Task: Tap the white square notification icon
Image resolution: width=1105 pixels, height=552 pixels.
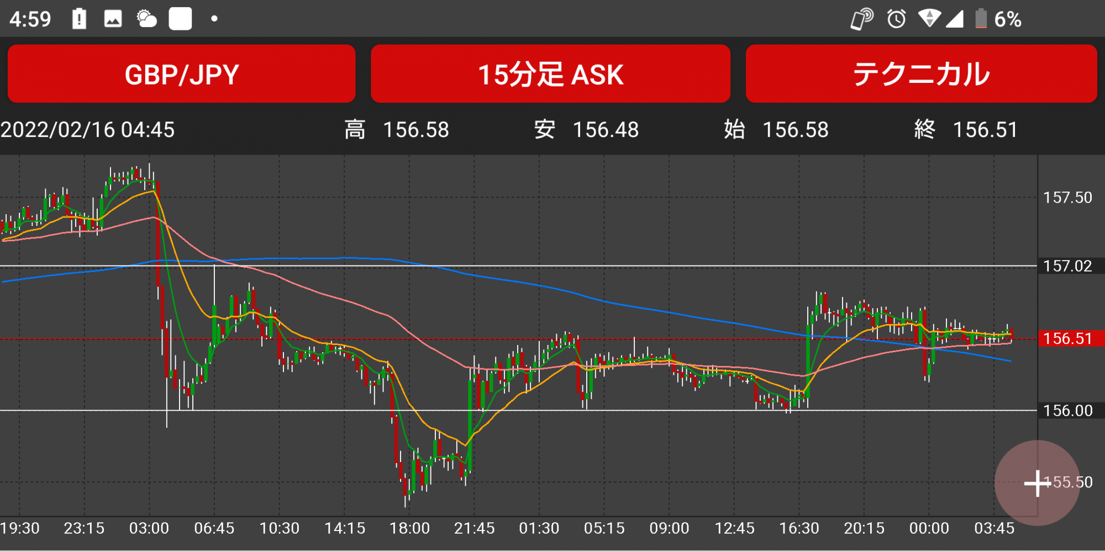Action: [x=180, y=19]
